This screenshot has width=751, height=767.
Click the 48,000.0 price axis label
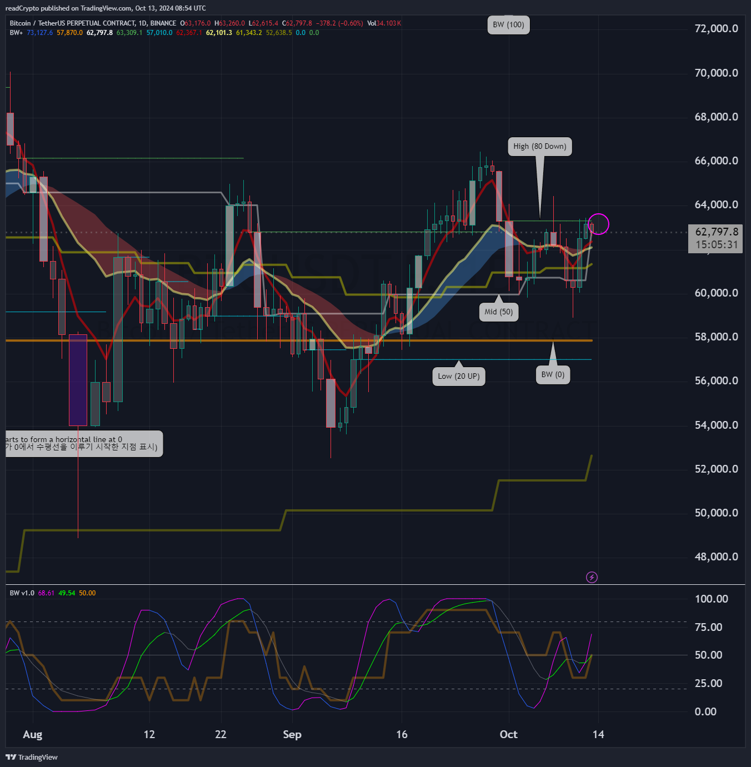717,557
